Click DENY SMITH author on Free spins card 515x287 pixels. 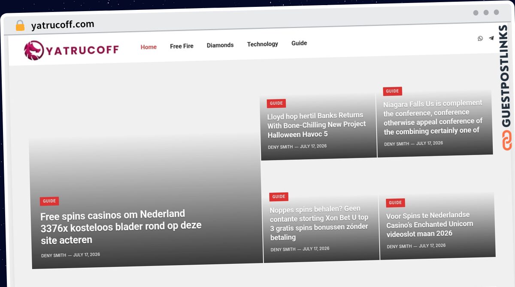pyautogui.click(x=54, y=255)
